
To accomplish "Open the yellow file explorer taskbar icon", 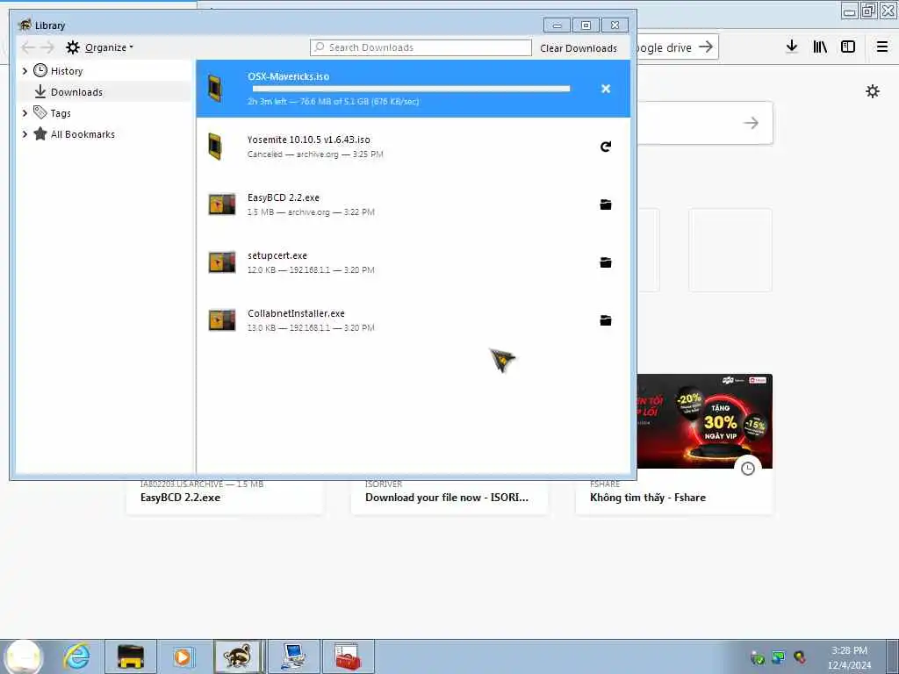I will coord(130,656).
